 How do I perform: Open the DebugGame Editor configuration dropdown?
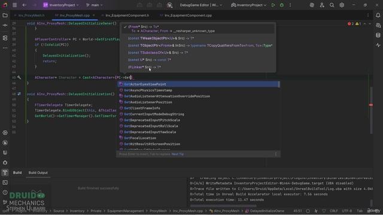click(201, 5)
